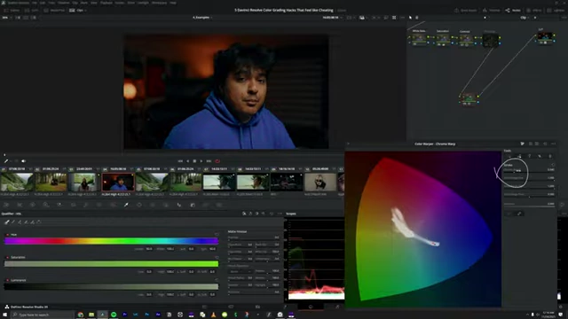Select the White Balance node

419,39
